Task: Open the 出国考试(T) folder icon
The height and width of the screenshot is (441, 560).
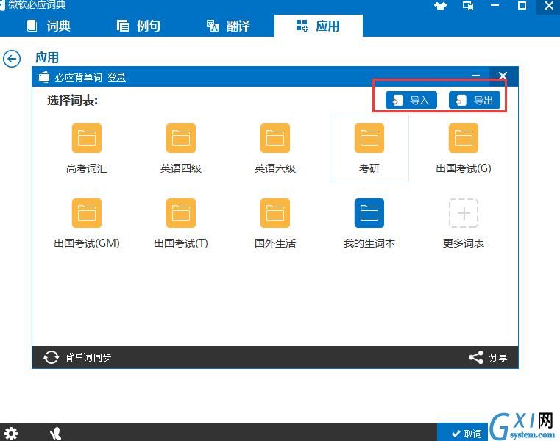Action: [x=181, y=213]
